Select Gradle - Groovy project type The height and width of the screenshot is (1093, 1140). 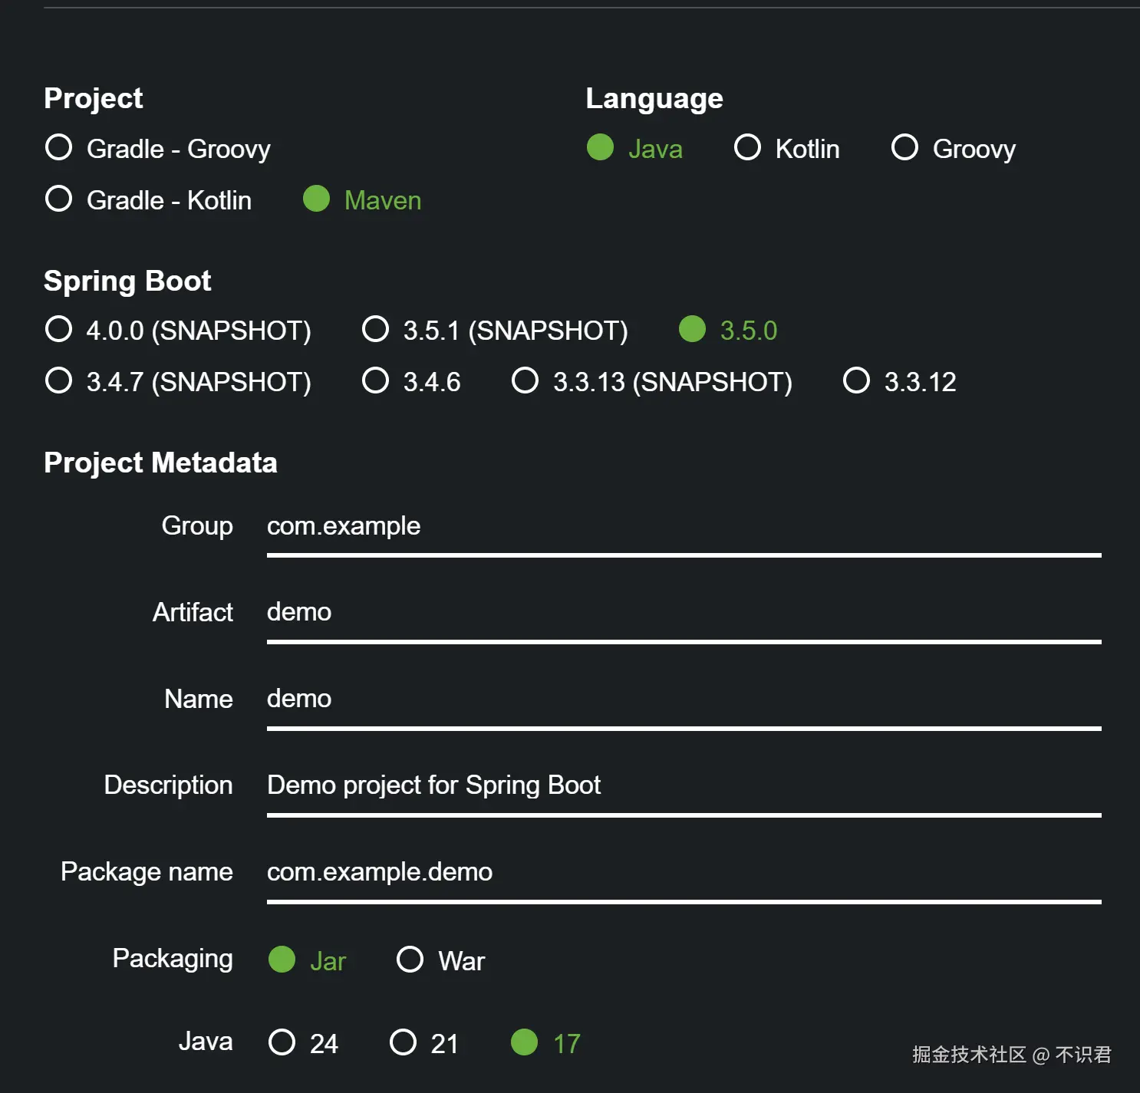pyautogui.click(x=59, y=147)
